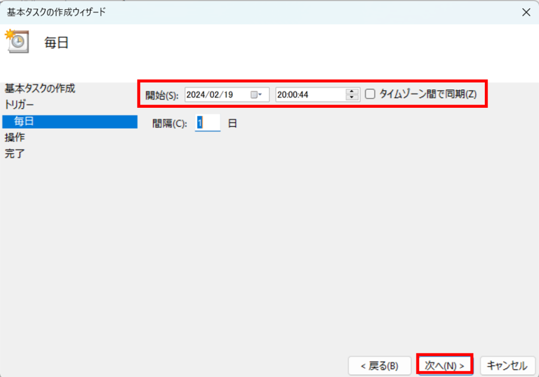Cancel the wizard with キャンセル button

507,365
